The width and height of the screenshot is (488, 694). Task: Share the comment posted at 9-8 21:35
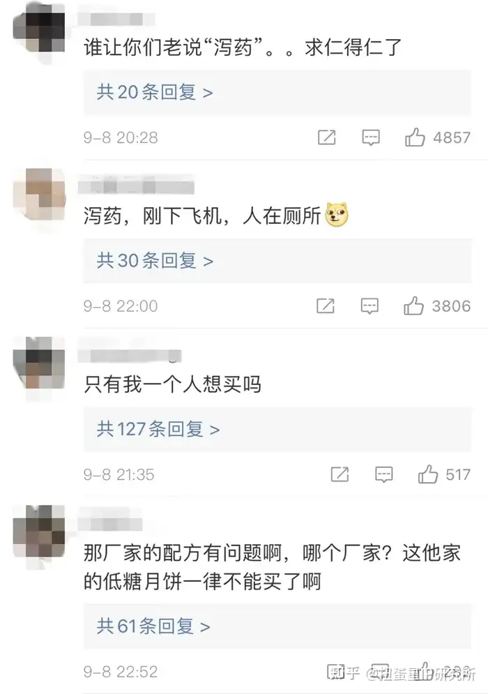[340, 474]
